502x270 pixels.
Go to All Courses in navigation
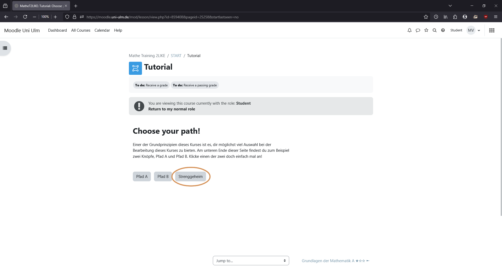tap(81, 30)
